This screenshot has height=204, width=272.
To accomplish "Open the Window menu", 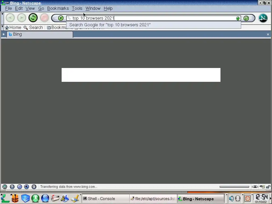I will [93, 8].
